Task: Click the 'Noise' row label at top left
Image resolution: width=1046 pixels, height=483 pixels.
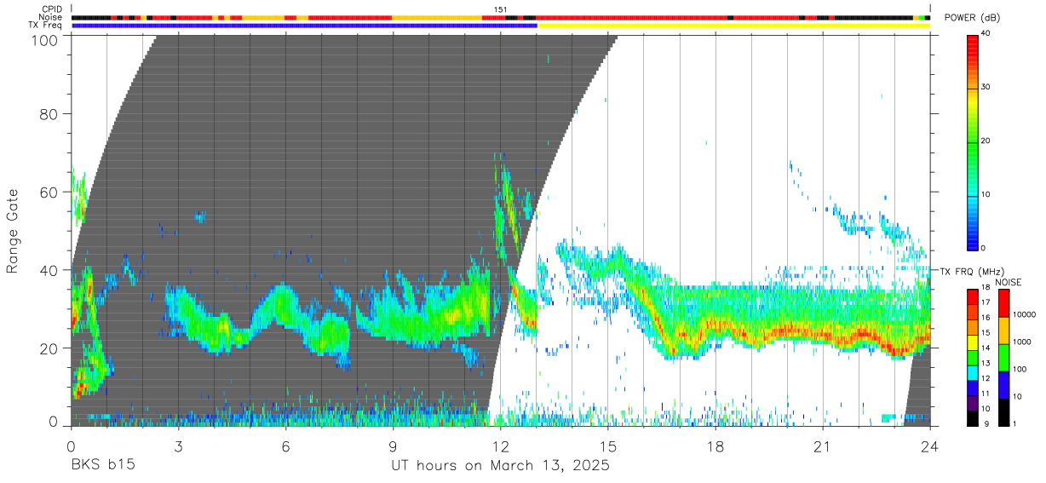Action: pos(51,17)
